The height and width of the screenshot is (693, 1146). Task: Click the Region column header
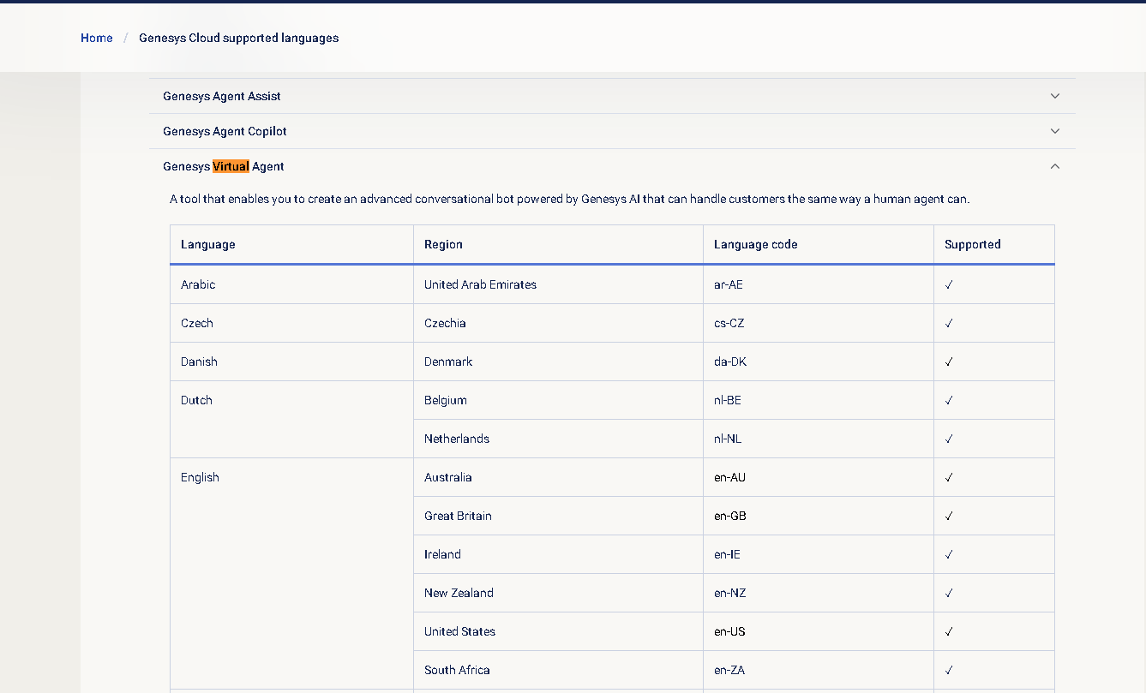click(443, 244)
